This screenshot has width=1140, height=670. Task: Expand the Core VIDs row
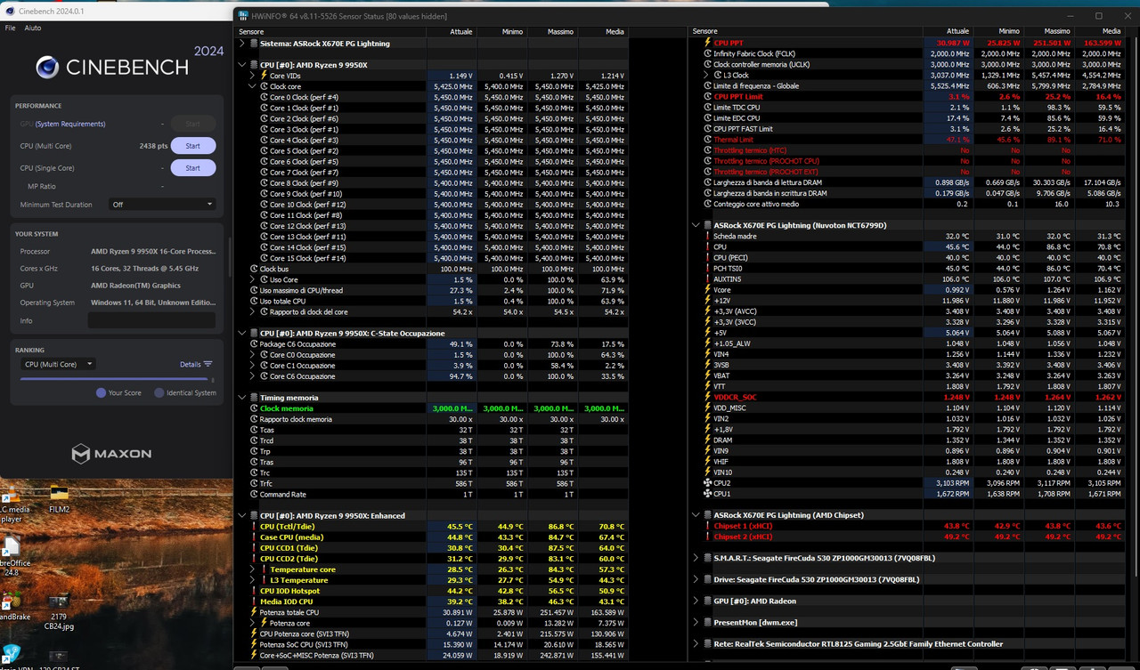pos(252,76)
